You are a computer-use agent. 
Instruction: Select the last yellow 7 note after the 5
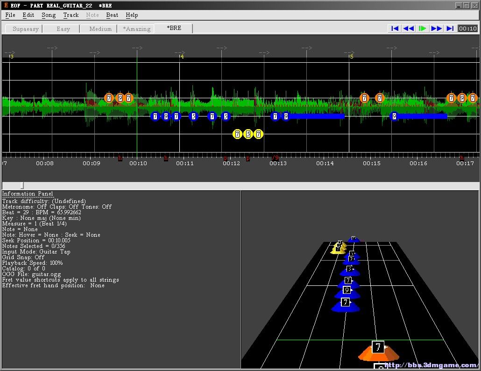click(258, 134)
